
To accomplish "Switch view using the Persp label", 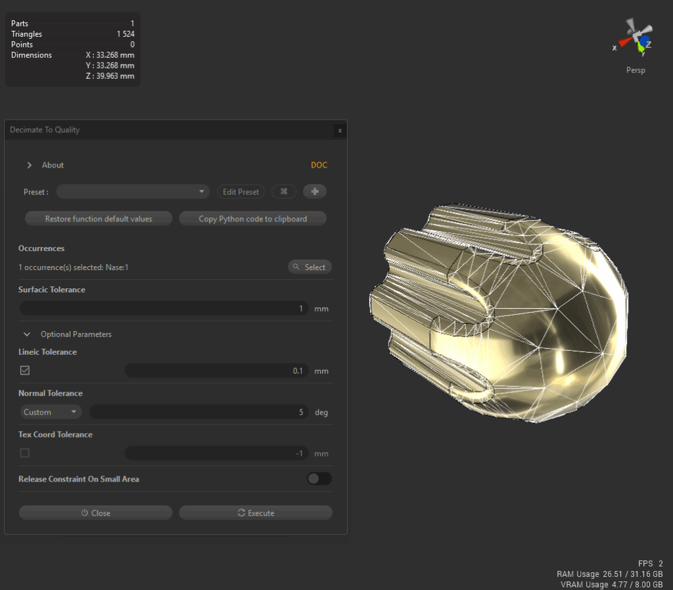I will pyautogui.click(x=636, y=70).
